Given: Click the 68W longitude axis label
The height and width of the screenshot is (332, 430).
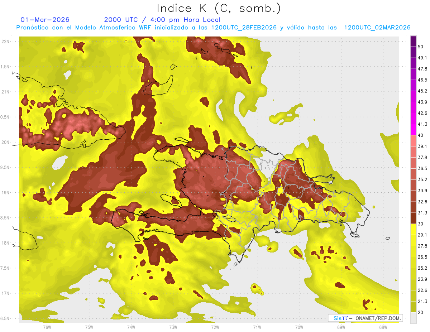Looking at the screenshot, I should 383,327.
